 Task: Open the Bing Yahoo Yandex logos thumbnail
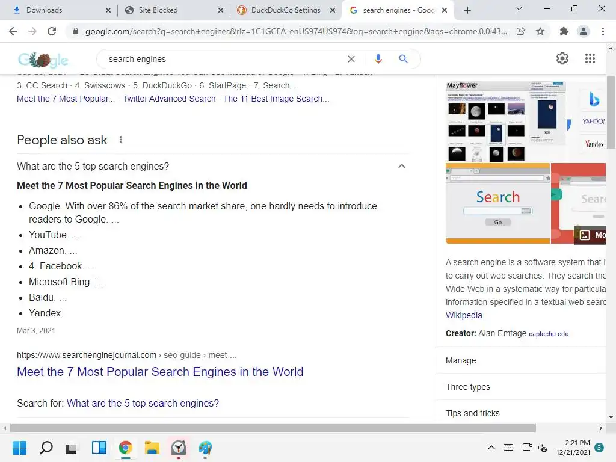pos(587,122)
